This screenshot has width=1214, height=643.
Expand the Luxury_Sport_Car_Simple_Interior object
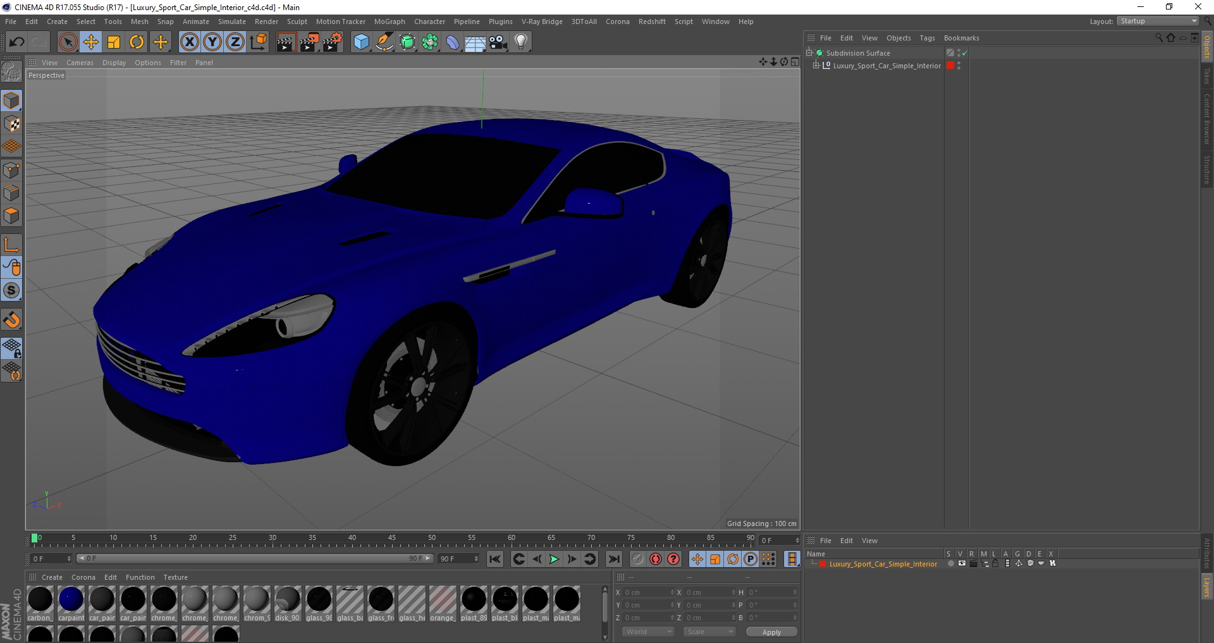[816, 65]
